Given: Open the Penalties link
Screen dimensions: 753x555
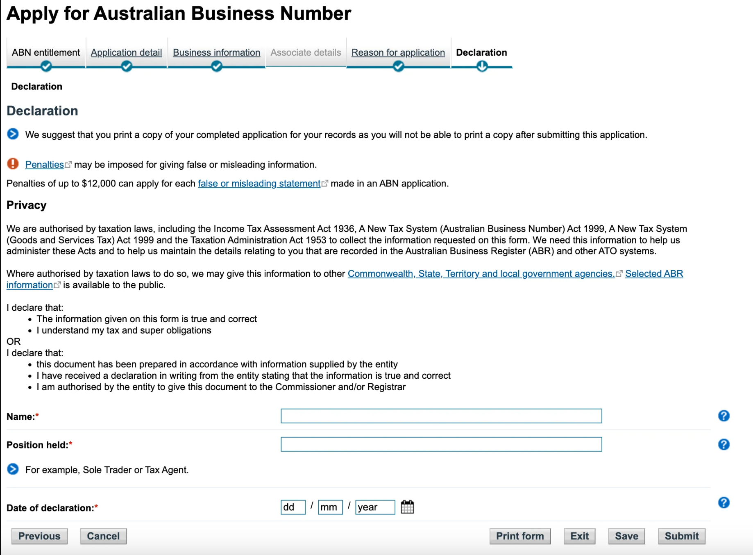Looking at the screenshot, I should pyautogui.click(x=45, y=164).
